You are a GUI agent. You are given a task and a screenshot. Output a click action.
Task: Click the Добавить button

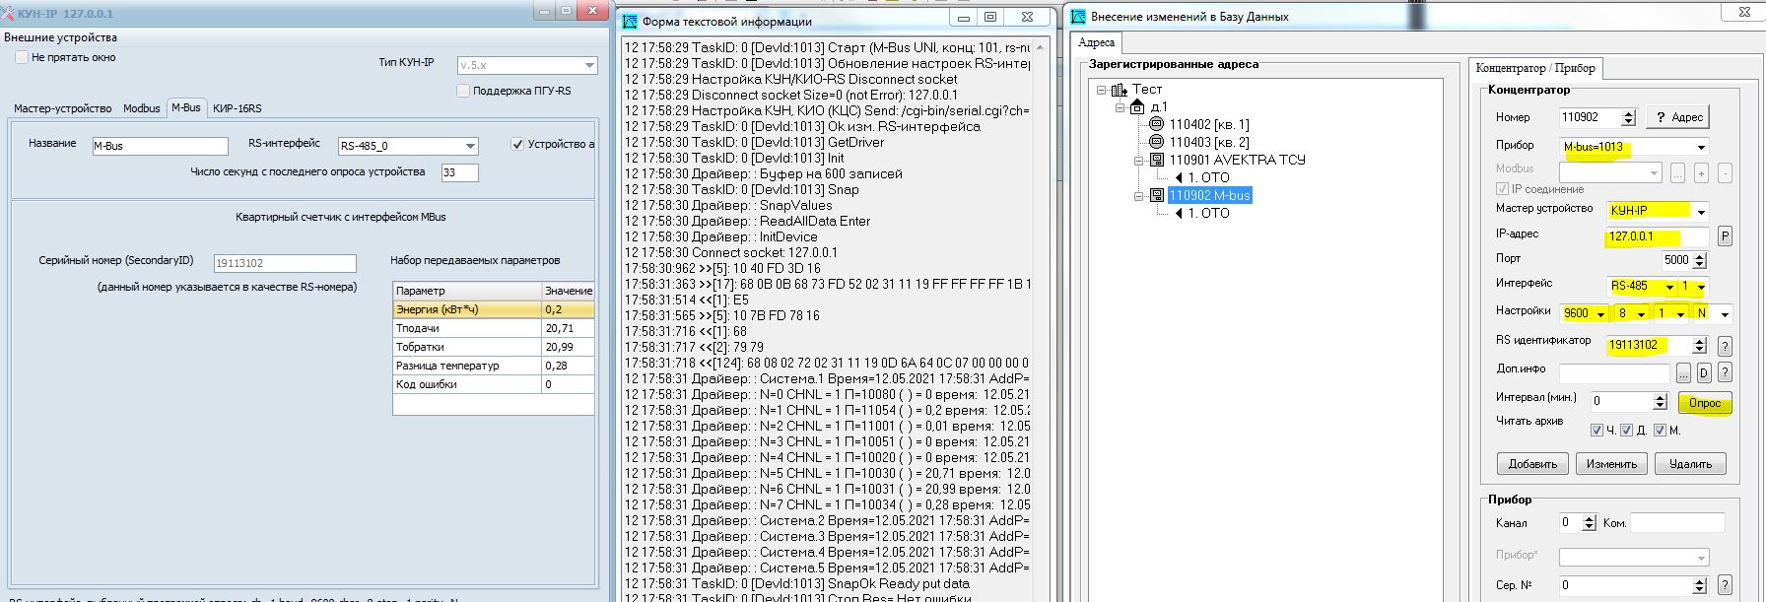click(1532, 464)
